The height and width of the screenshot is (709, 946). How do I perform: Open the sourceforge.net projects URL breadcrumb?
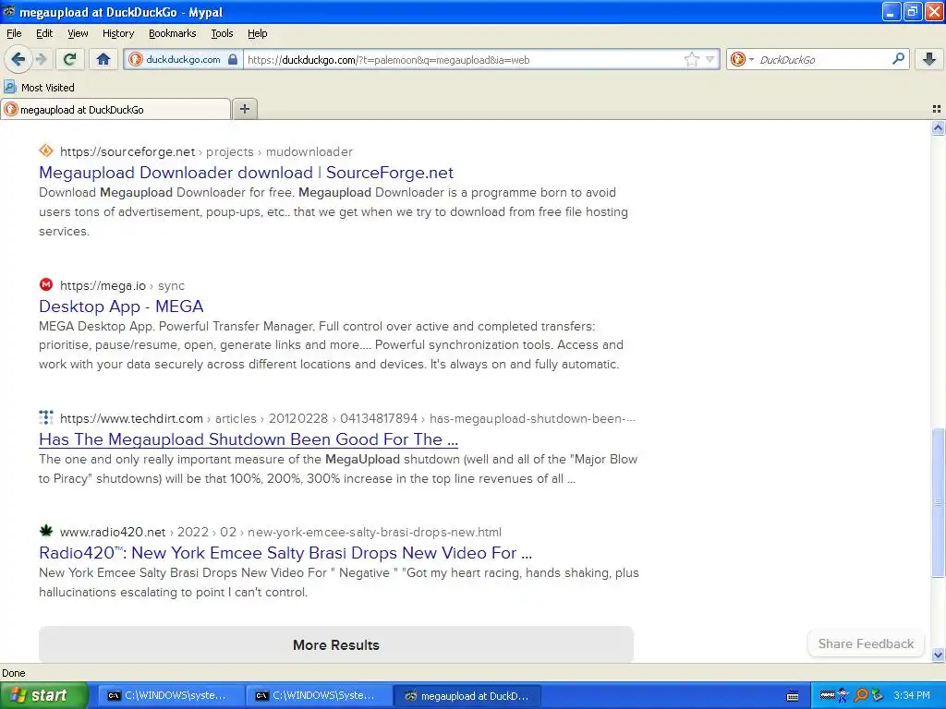206,152
